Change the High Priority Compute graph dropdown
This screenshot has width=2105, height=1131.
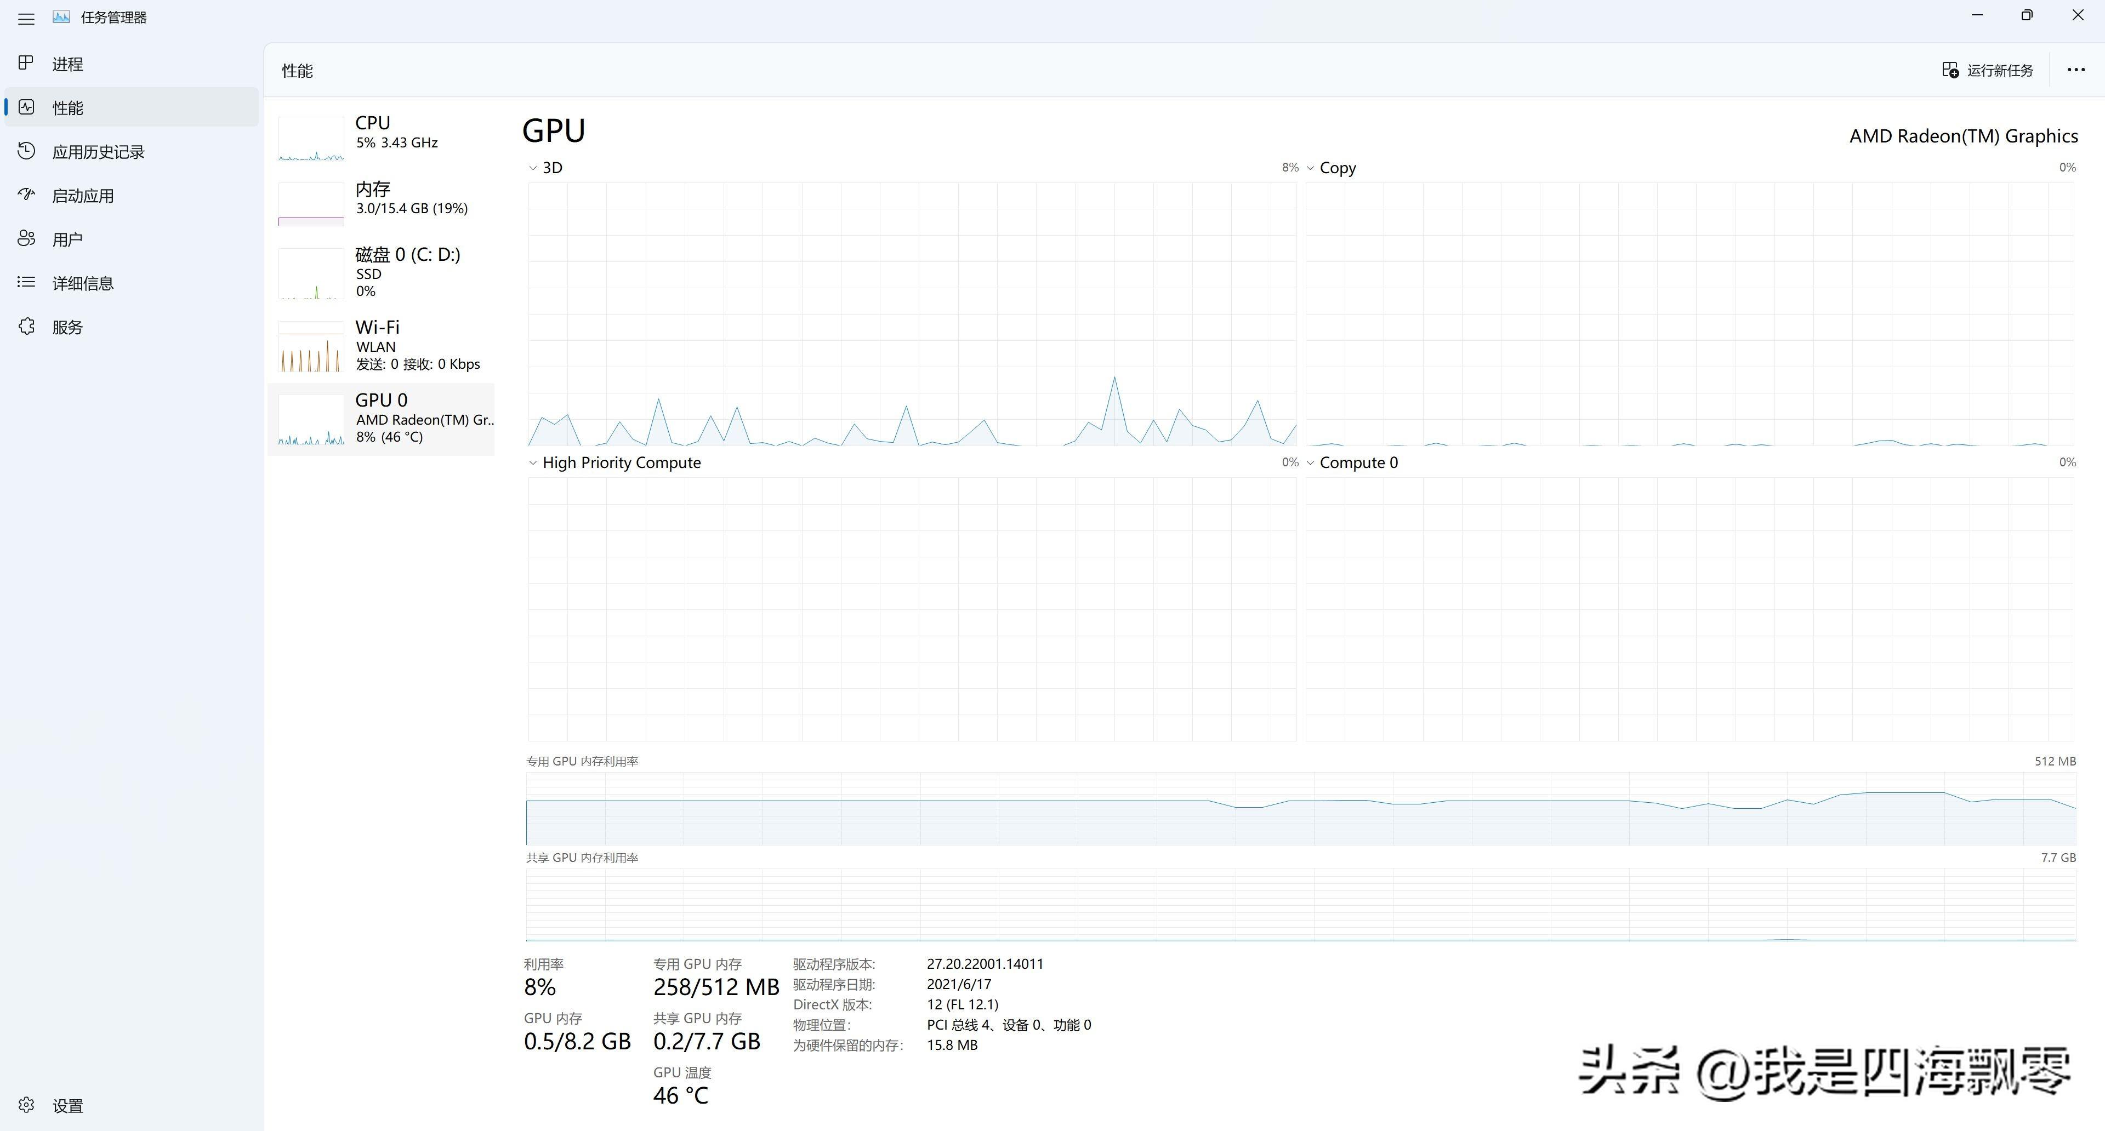point(533,463)
